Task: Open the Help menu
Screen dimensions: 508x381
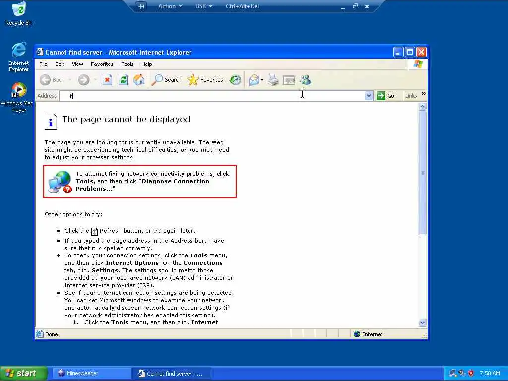Action: [146, 64]
